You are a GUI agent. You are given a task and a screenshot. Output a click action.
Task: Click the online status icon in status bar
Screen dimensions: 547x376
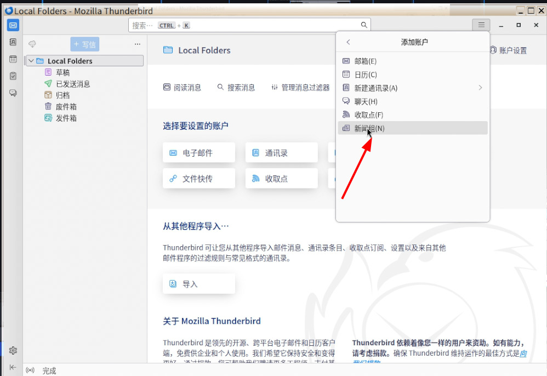[30, 371]
